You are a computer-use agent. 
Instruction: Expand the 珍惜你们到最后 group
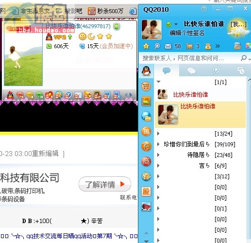pos(158,144)
